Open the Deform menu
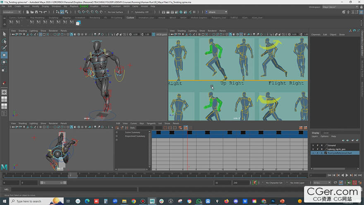 pos(105,6)
